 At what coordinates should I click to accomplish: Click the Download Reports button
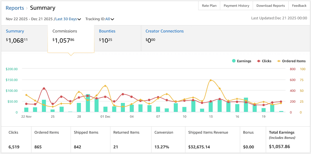point(270,6)
